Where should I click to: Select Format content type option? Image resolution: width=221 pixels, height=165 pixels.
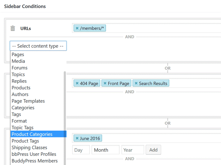click(37, 121)
